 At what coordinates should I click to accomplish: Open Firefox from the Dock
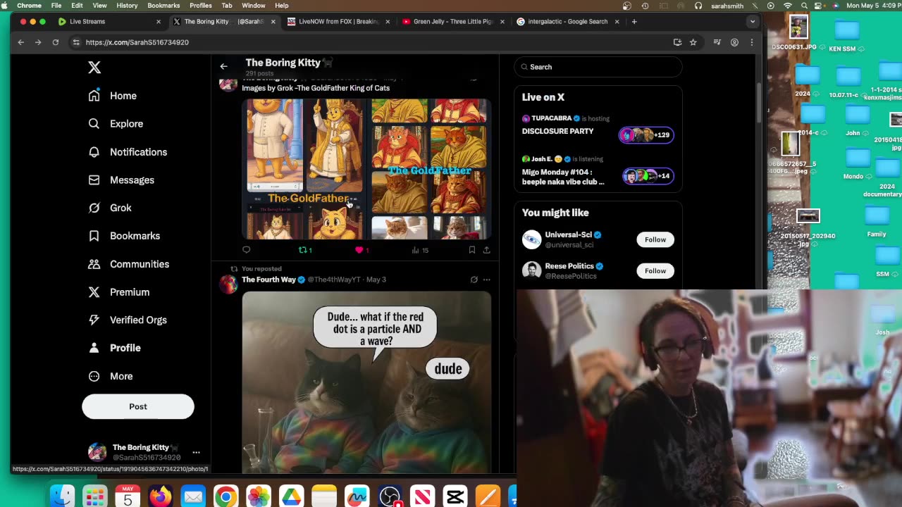tap(160, 496)
